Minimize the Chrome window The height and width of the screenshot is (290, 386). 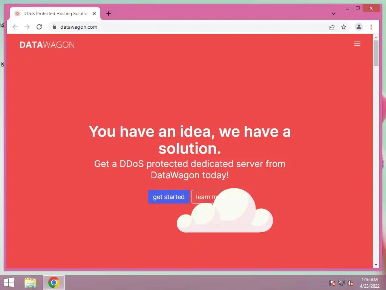347,8
